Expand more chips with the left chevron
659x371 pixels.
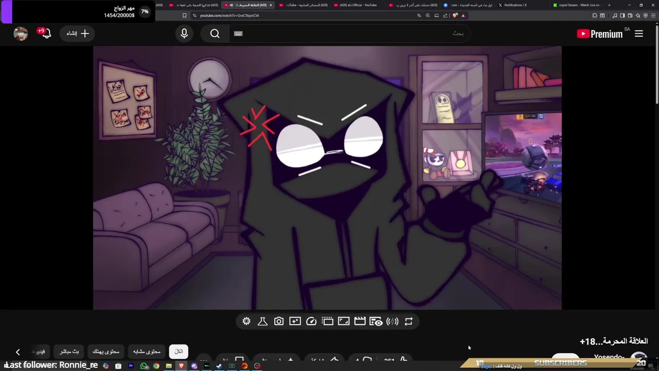(x=18, y=352)
